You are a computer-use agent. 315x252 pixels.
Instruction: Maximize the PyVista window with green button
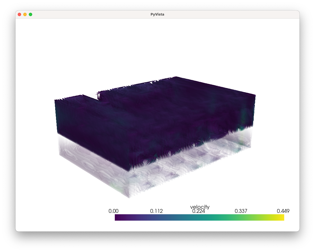click(x=31, y=14)
